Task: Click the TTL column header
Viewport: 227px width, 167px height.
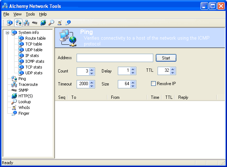Action: (168, 97)
